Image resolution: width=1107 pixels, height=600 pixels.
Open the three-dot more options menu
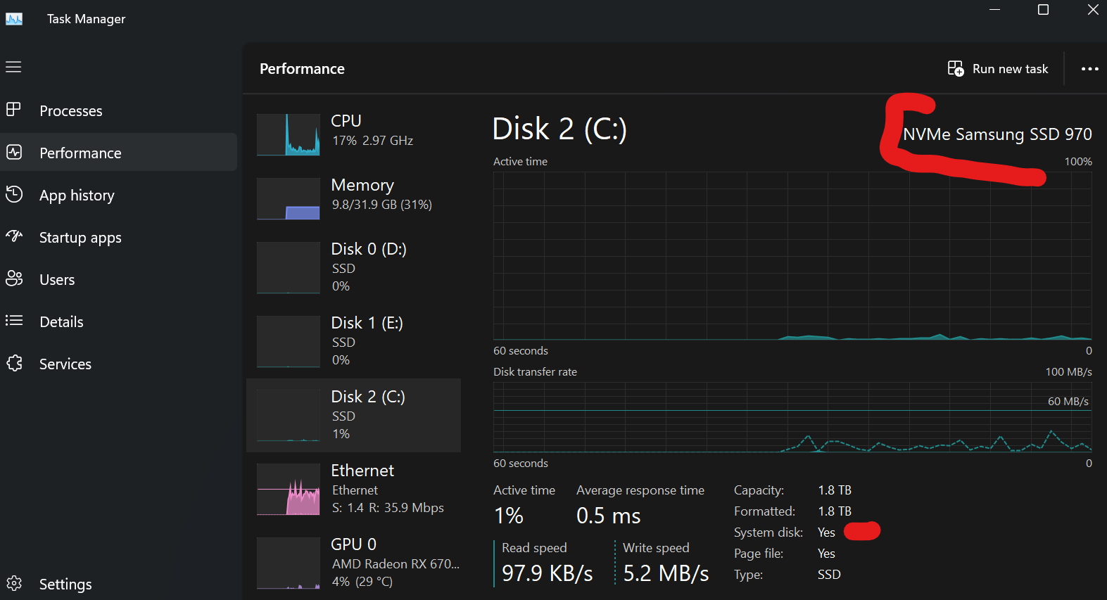coord(1089,69)
